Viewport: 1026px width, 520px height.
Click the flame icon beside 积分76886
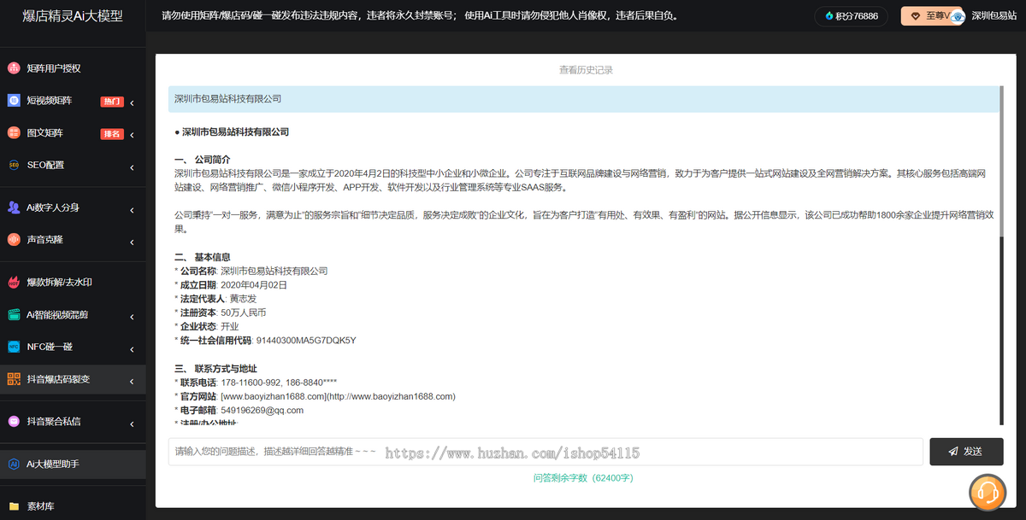coord(829,16)
